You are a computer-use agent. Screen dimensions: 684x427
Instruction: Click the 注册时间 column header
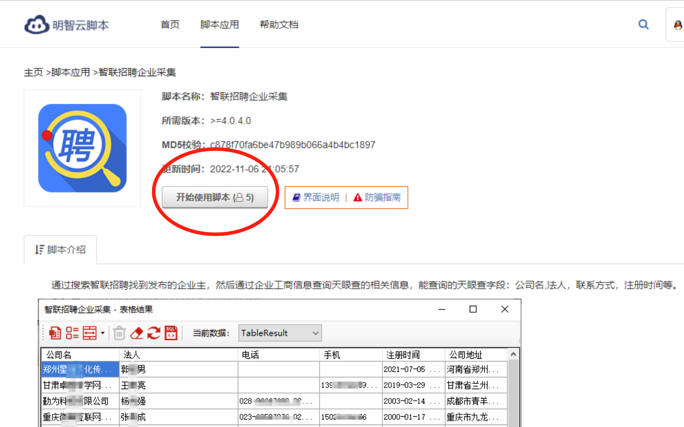pyautogui.click(x=413, y=355)
